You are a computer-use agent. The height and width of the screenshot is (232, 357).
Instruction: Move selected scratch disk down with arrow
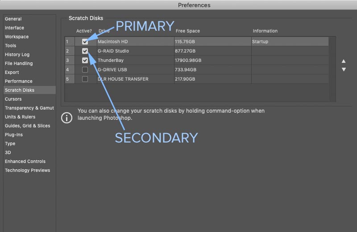(x=344, y=69)
